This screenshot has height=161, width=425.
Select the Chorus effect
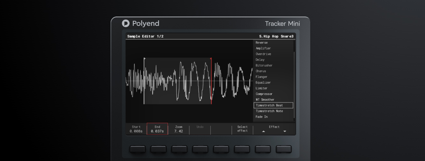(261, 71)
